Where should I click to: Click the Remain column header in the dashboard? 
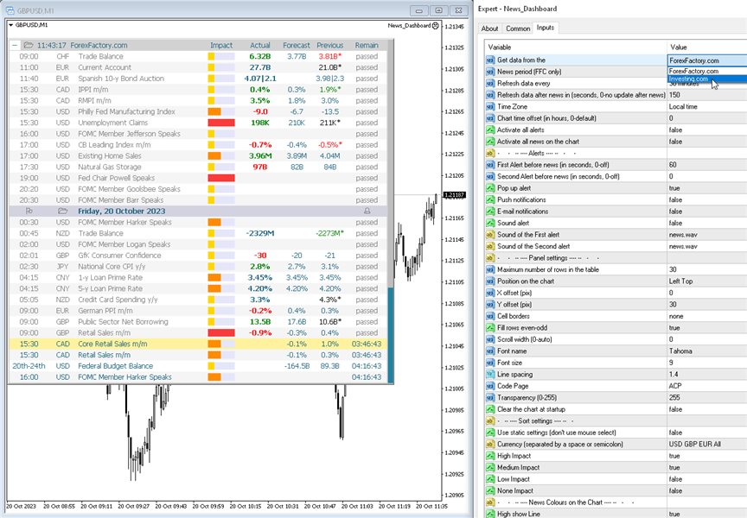(x=367, y=45)
